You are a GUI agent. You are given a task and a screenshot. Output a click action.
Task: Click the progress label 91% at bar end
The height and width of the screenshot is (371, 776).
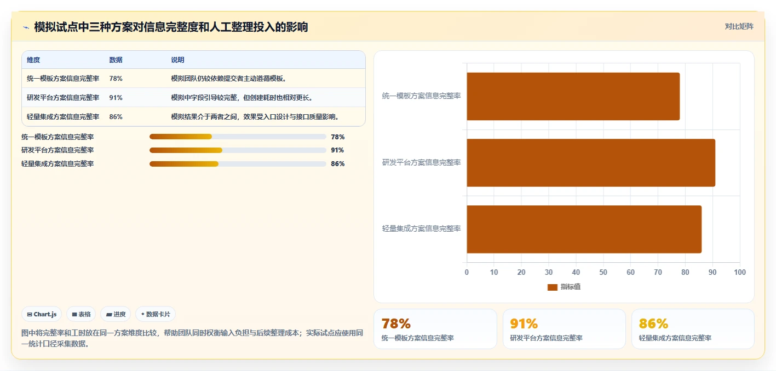tap(337, 150)
